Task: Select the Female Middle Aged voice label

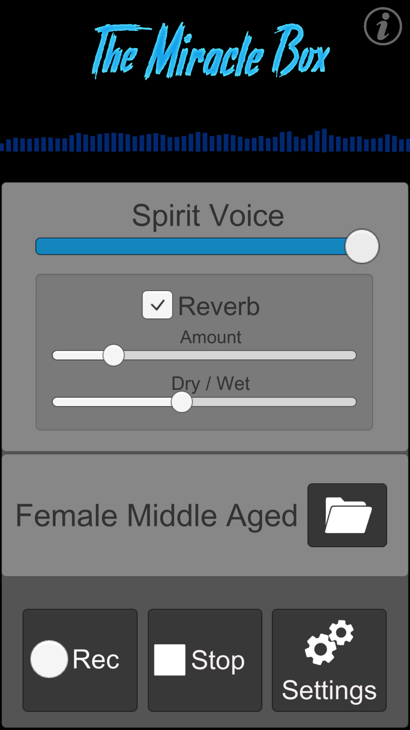Action: tap(157, 516)
